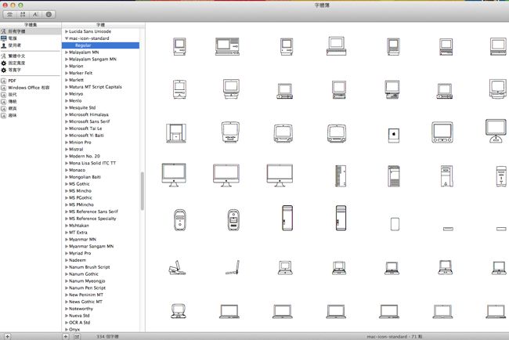The image size is (509, 340).
Task: Click the Power Mac G4 Cube glyph with Apple logo
Action: pos(393,134)
